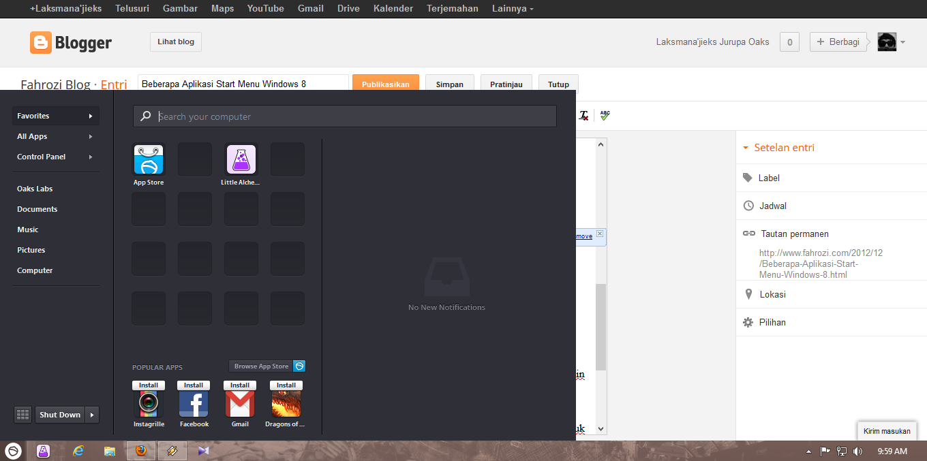Image resolution: width=927 pixels, height=461 pixels.
Task: Click the Simpan button
Action: pos(450,84)
